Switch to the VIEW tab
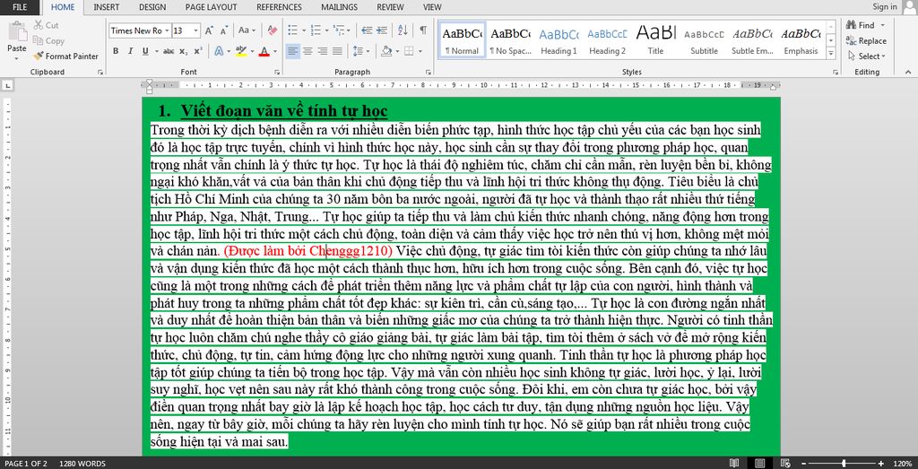Image resolution: width=918 pixels, height=469 pixels. coord(432,7)
